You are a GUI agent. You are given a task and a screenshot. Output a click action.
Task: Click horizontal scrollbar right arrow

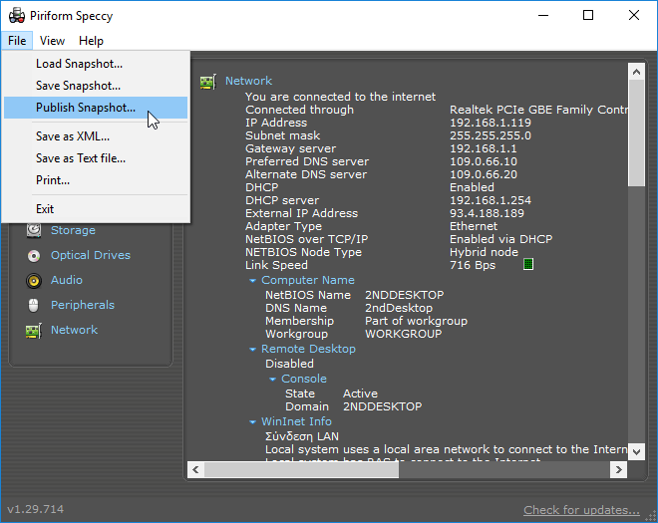pyautogui.click(x=618, y=469)
